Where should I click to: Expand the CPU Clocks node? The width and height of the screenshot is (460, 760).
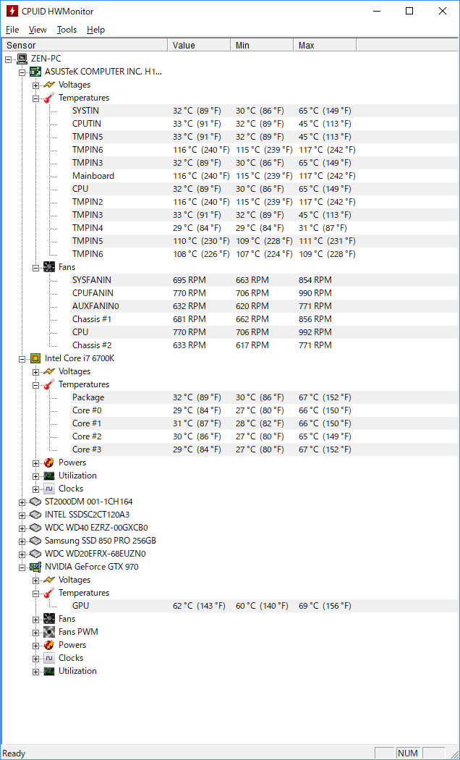pyautogui.click(x=35, y=489)
